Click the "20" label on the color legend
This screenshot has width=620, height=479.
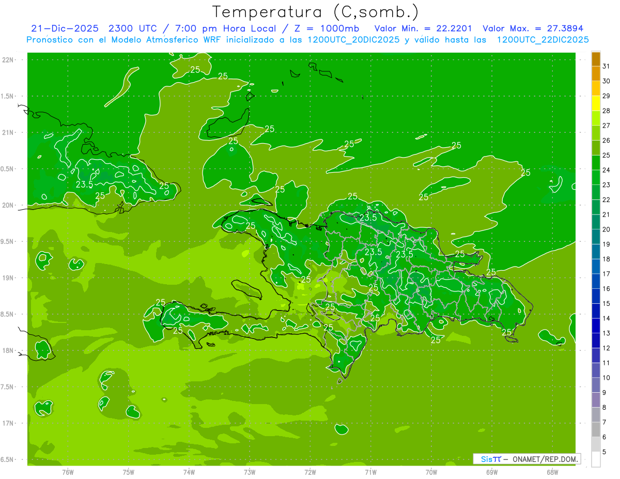pyautogui.click(x=606, y=229)
